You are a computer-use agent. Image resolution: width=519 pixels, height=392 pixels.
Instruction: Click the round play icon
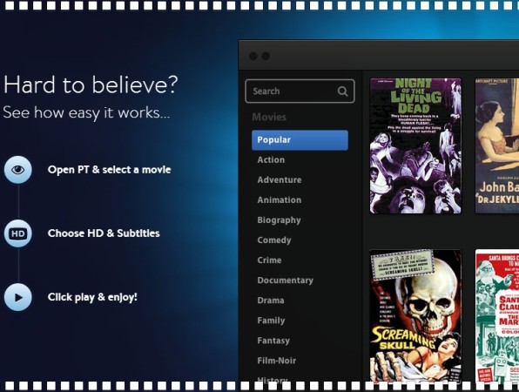(18, 297)
